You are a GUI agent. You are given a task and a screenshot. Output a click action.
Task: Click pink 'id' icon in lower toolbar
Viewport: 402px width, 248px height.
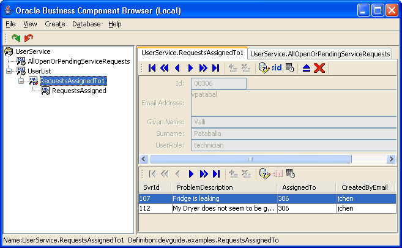[278, 174]
